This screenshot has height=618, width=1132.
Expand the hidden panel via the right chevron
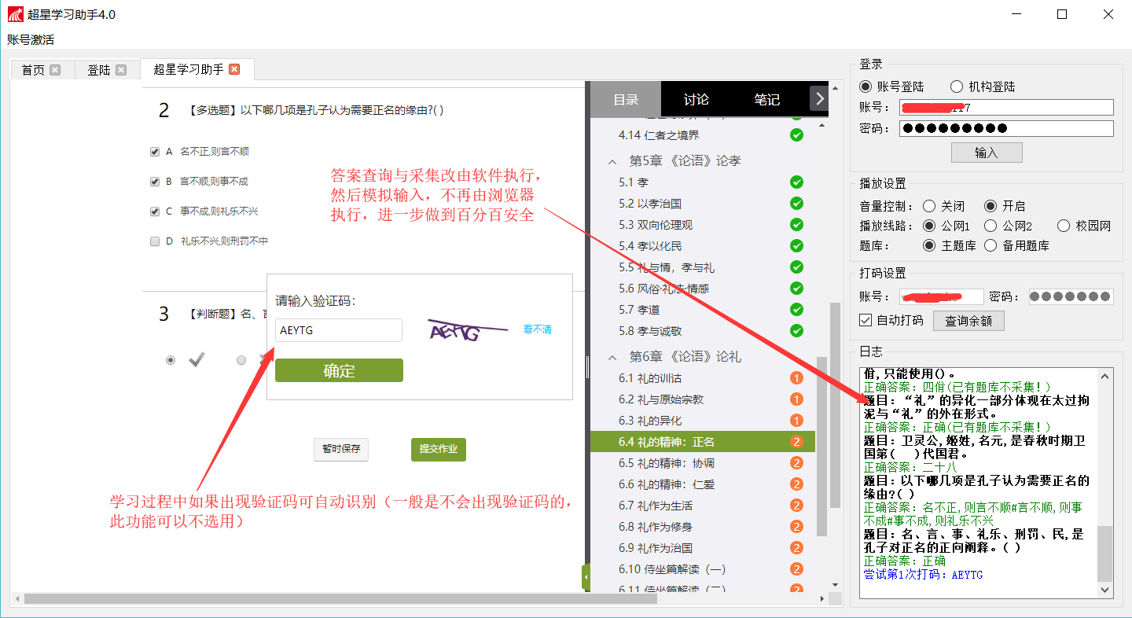point(819,98)
